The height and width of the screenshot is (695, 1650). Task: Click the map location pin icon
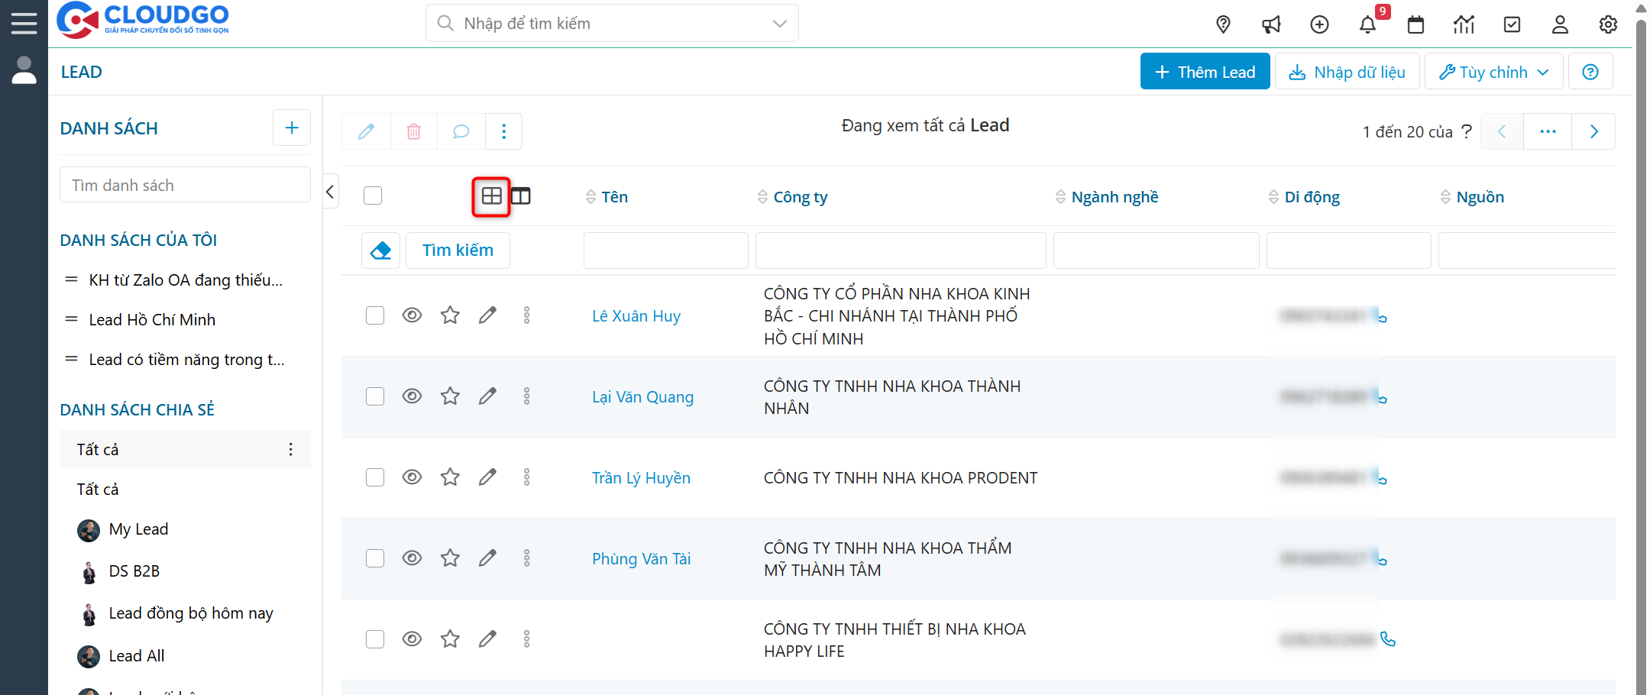[1223, 24]
